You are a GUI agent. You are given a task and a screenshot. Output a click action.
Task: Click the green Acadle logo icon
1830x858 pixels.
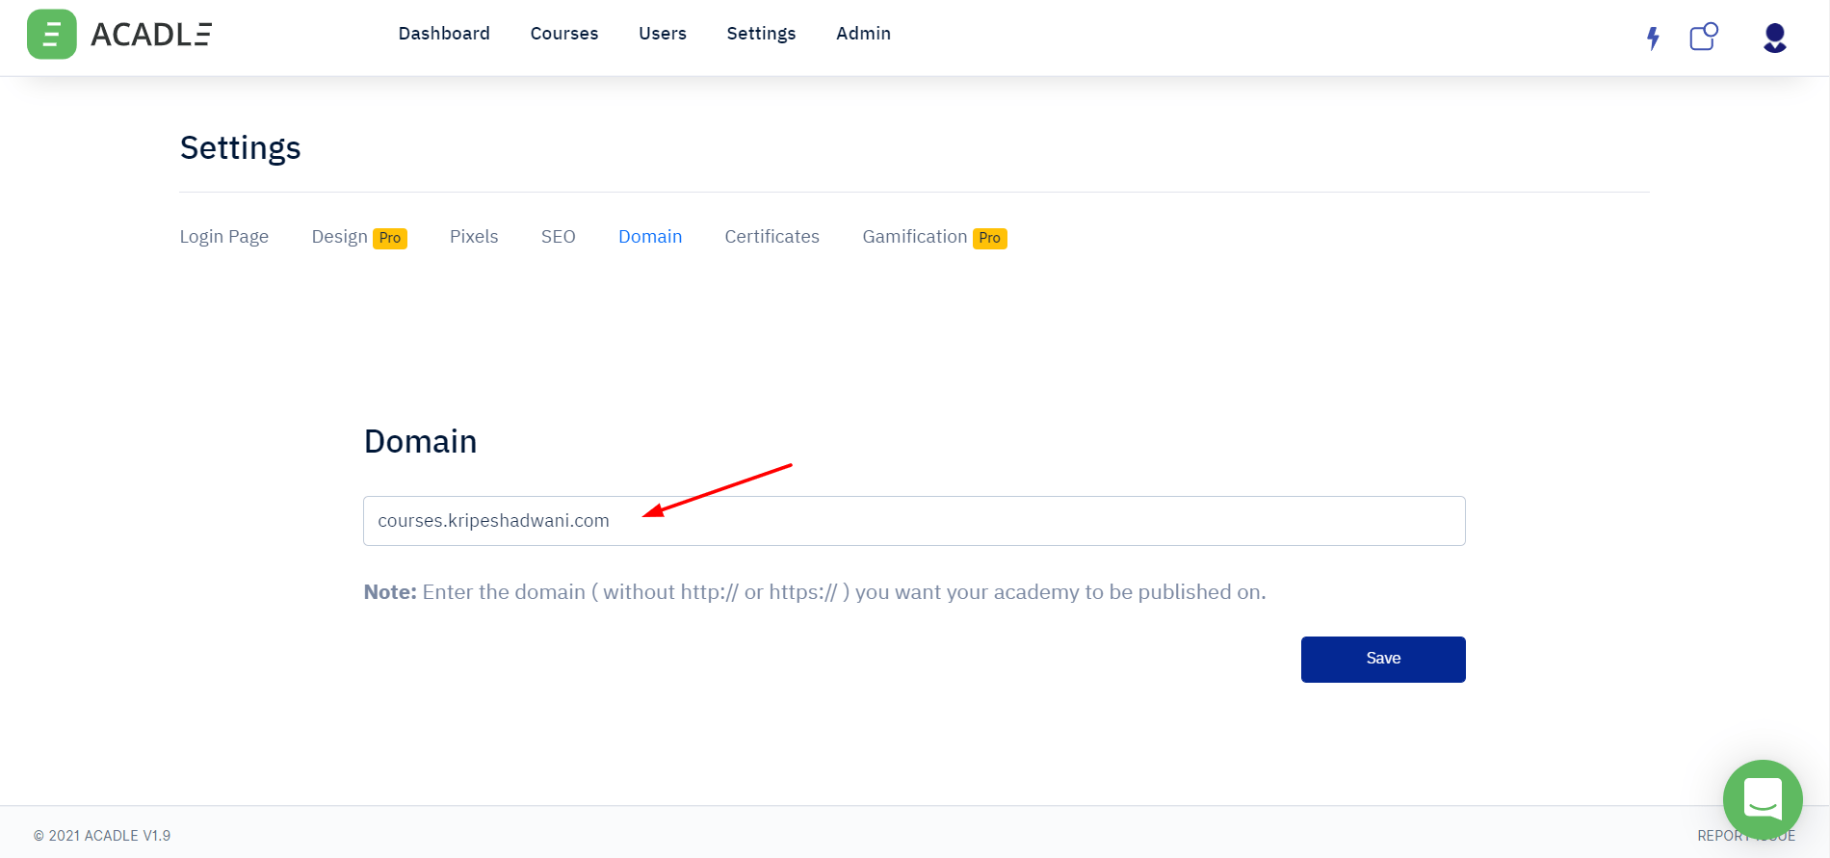click(51, 35)
